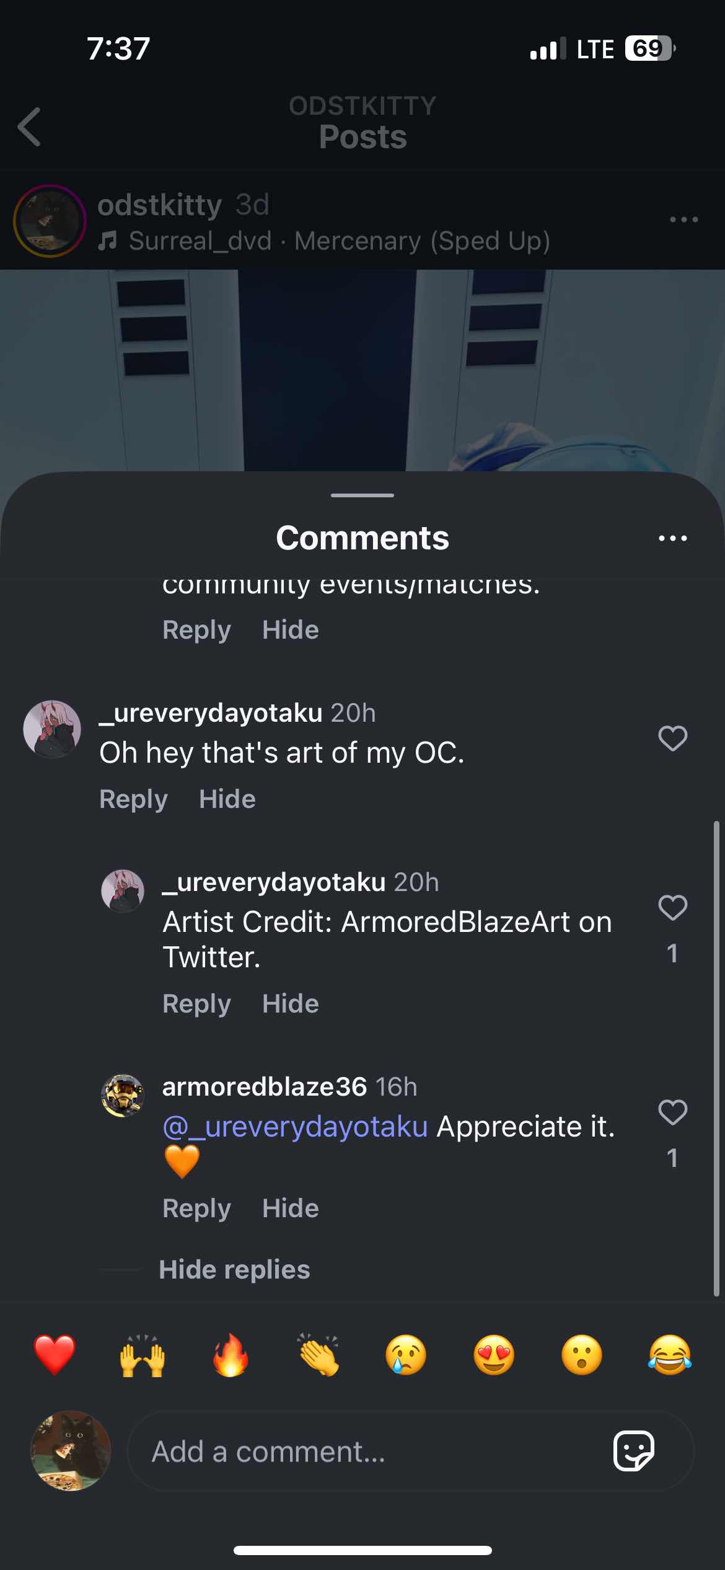Tap the back arrow to leave Posts

pos(29,126)
